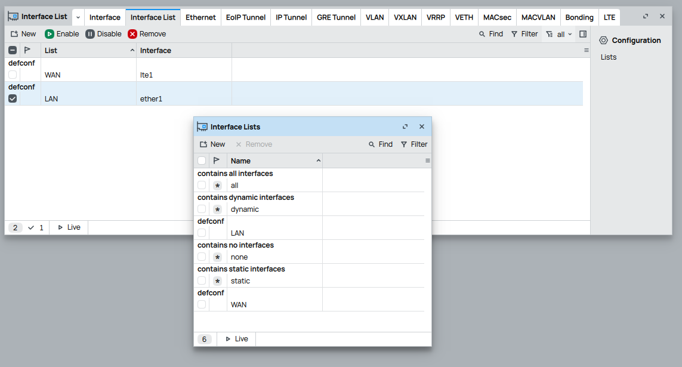Close the Interface Lists dialog

[x=421, y=127]
